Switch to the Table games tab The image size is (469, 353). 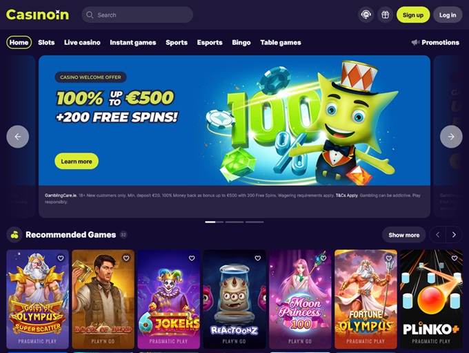coord(281,43)
